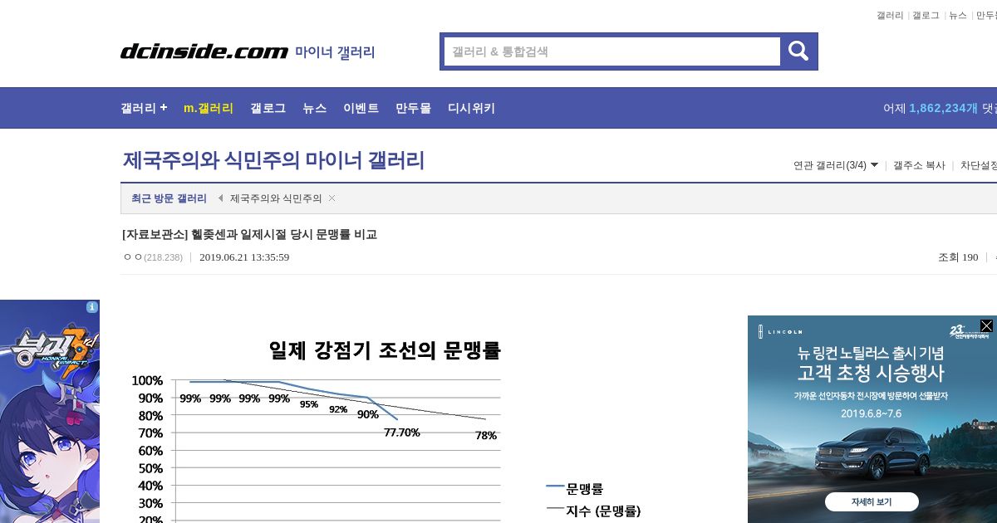The image size is (997, 523).
Task: Remove 제국주의와 식민주의 with the x icon
Action: 332,198
